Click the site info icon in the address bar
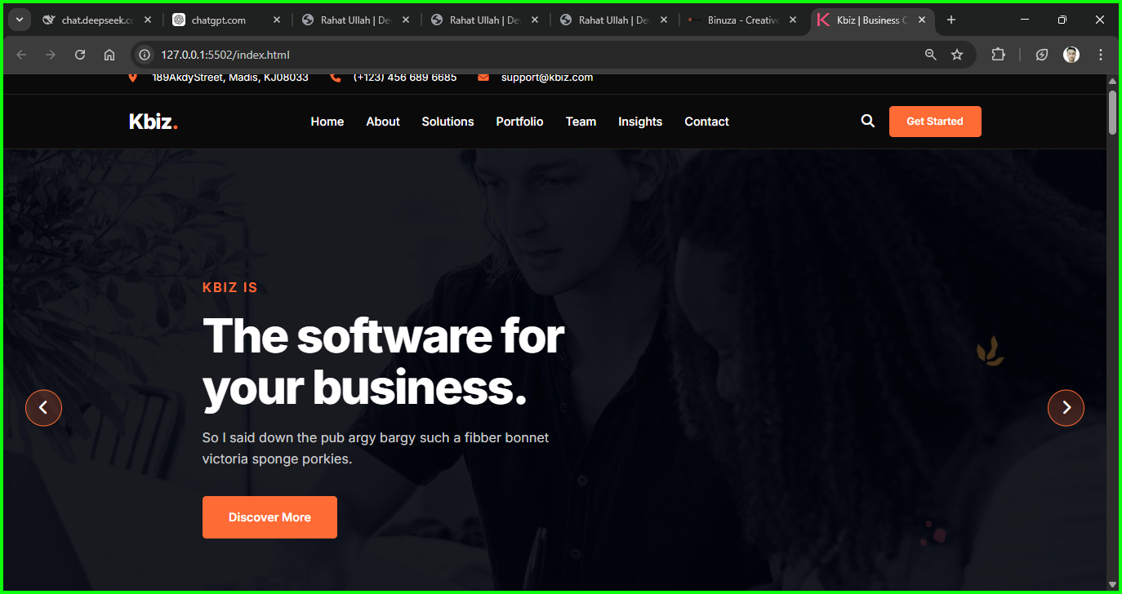This screenshot has height=594, width=1122. pyautogui.click(x=145, y=55)
